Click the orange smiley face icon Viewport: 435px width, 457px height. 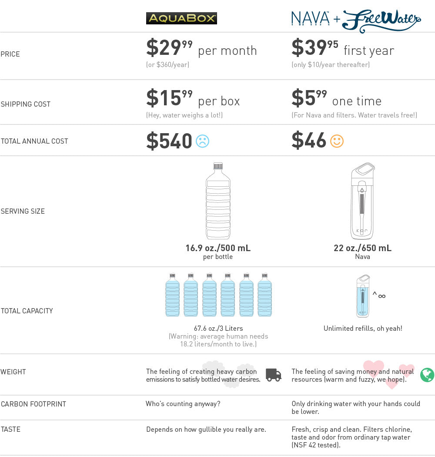[x=337, y=141]
